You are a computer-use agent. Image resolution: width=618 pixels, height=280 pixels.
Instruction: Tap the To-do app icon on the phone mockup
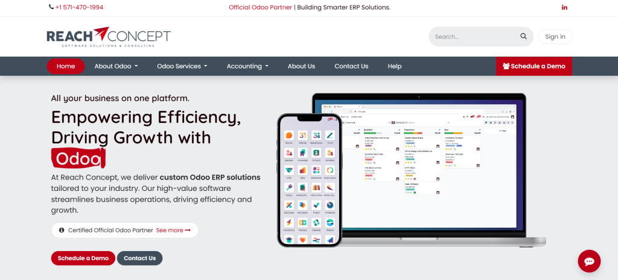(330, 135)
